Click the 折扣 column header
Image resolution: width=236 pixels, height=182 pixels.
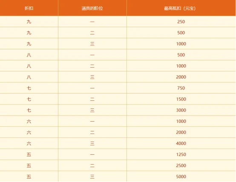pyautogui.click(x=29, y=8)
